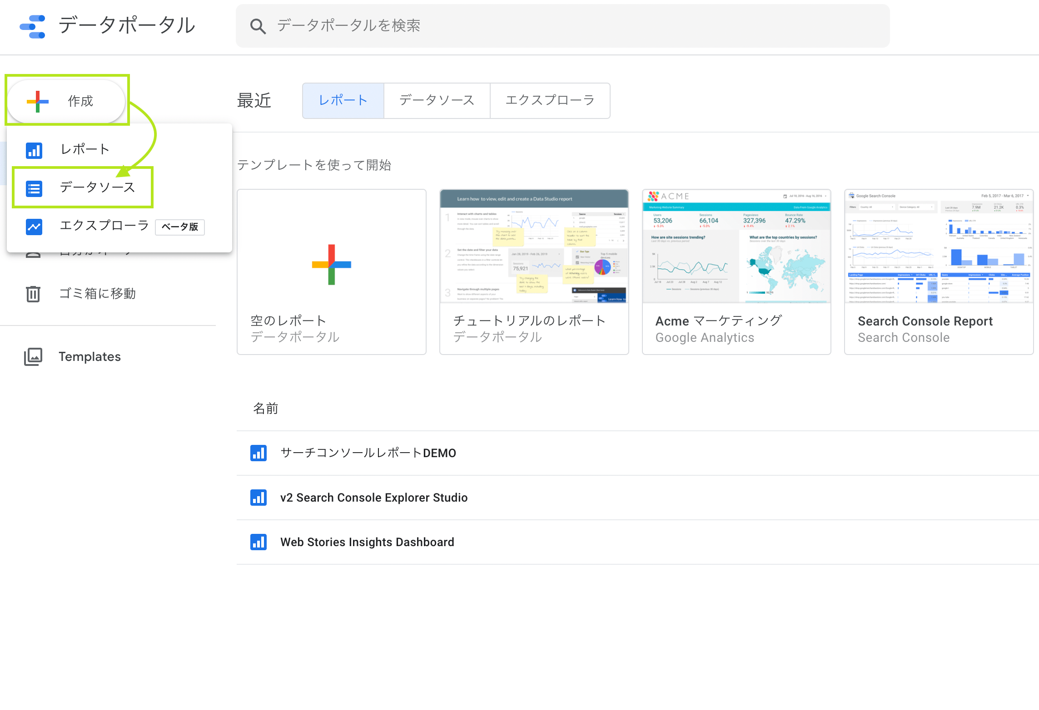Viewport: 1039px width, 710px height.
Task: Click the データソース list icon in menu
Action: (x=34, y=188)
